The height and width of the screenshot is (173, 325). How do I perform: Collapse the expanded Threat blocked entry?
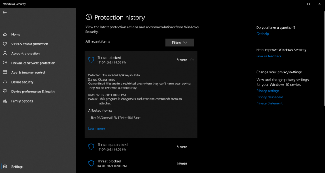pyautogui.click(x=192, y=59)
